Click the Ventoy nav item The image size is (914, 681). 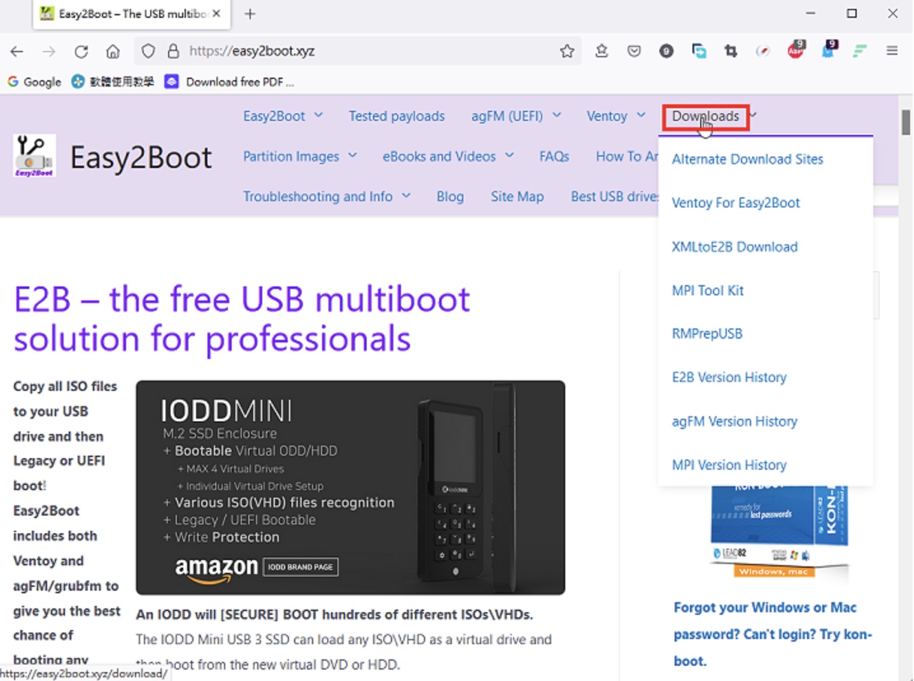[x=607, y=116]
